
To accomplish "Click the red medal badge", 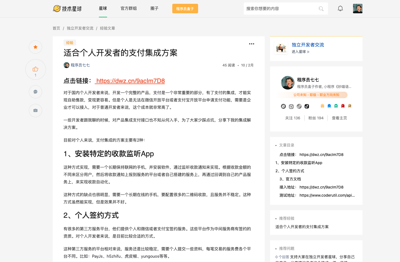I will pos(343,106).
